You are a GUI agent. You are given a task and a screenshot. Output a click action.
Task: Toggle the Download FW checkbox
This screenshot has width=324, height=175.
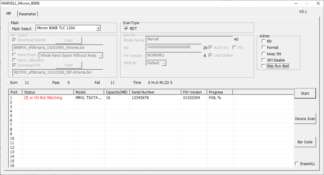pos(14,65)
